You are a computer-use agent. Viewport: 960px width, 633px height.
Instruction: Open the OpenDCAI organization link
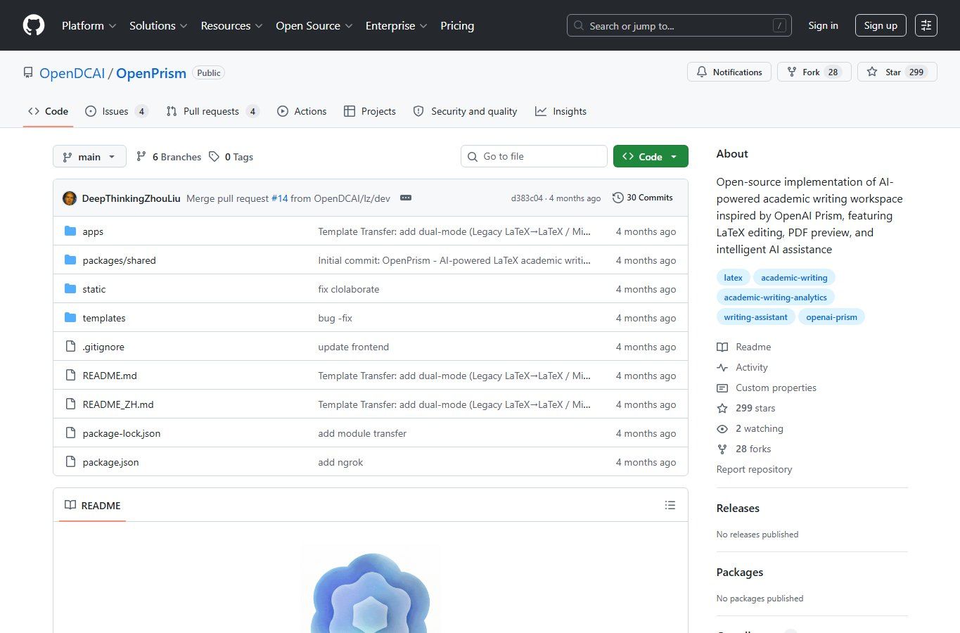click(x=72, y=73)
